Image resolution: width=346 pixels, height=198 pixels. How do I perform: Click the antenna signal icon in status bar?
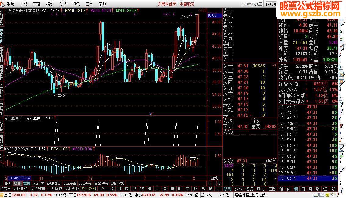pos(333,195)
